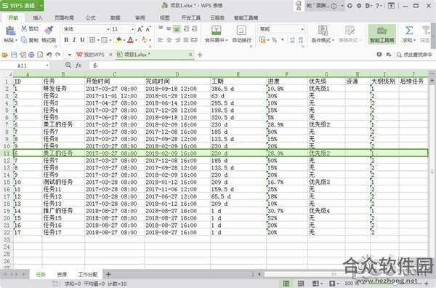
Task: Click the Paste (粘贴) clipboard icon
Action: 10,31
